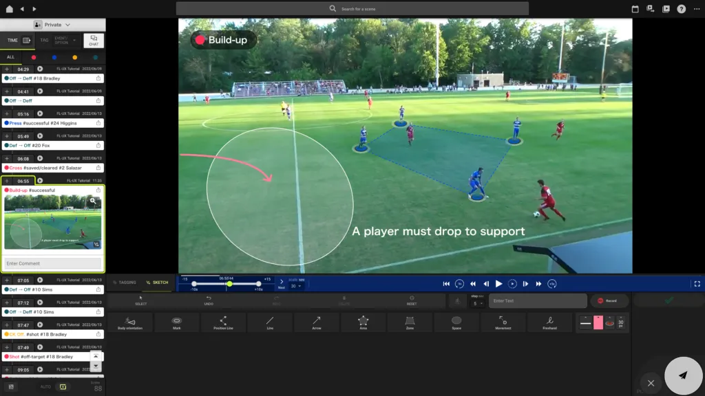The width and height of the screenshot is (705, 396).
Task: Open the line thickness px selector
Action: coord(620,322)
